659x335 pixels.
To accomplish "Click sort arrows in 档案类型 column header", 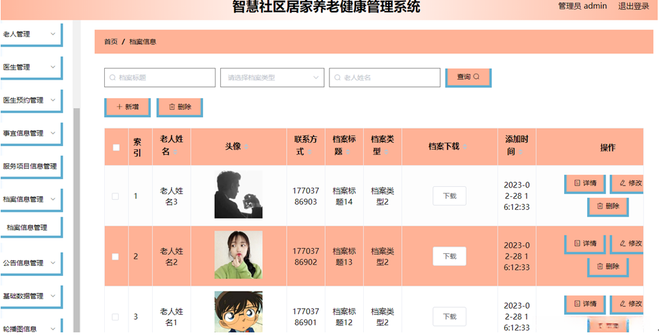I will click(386, 151).
